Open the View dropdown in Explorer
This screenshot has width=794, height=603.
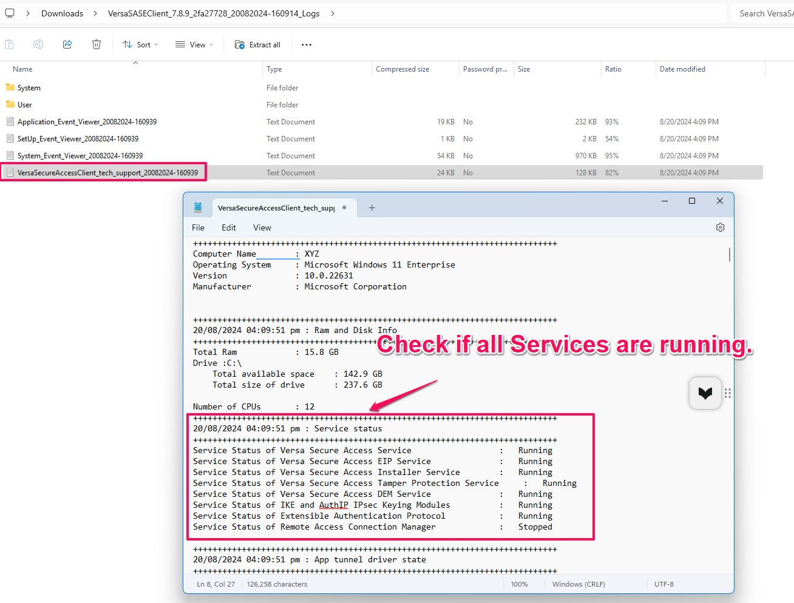(x=194, y=44)
